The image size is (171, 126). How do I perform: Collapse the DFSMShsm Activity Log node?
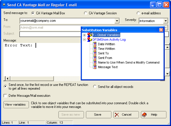coord(84,40)
